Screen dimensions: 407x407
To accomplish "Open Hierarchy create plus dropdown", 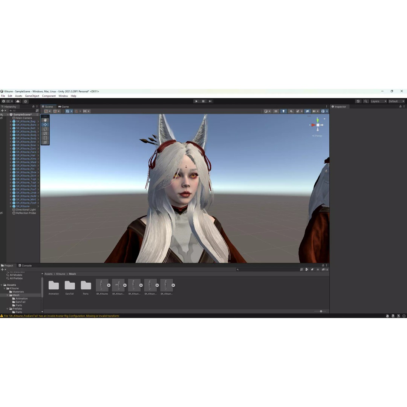I will tap(4, 110).
